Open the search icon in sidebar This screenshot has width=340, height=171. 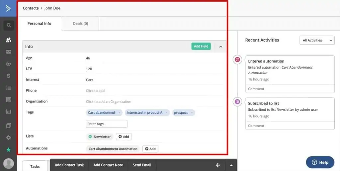point(9,25)
